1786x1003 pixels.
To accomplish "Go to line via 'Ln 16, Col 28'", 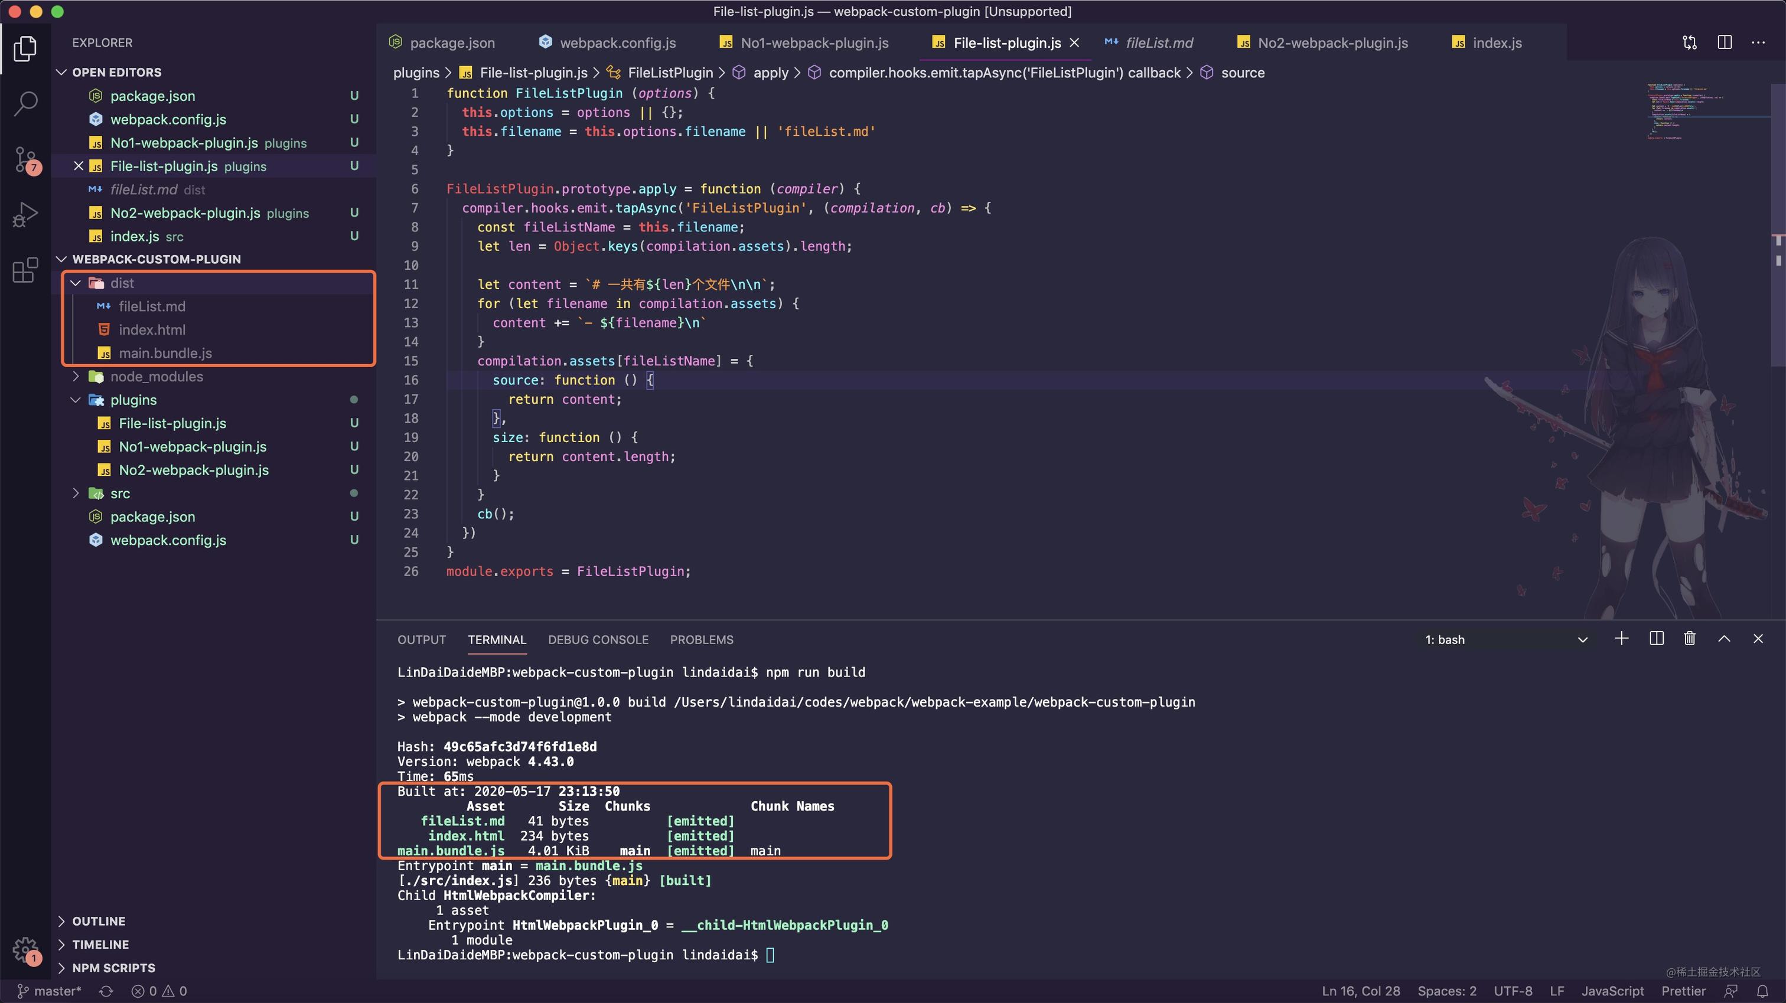I will pyautogui.click(x=1360, y=991).
